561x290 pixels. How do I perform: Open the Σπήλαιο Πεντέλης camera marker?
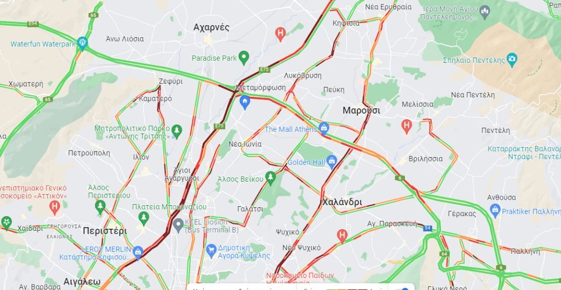tap(512, 59)
